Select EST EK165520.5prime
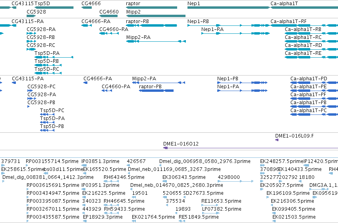The height and width of the screenshot is (223, 338). tap(104, 169)
